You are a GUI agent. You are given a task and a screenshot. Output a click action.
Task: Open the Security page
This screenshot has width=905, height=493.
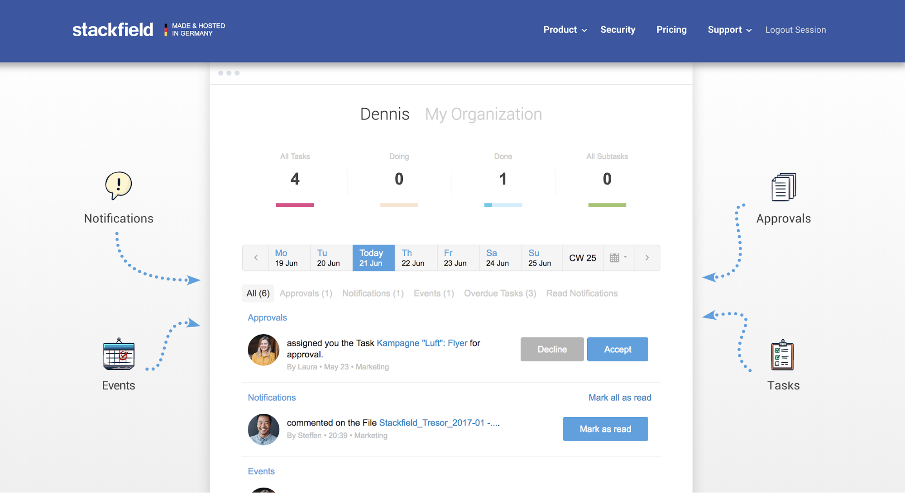(618, 30)
